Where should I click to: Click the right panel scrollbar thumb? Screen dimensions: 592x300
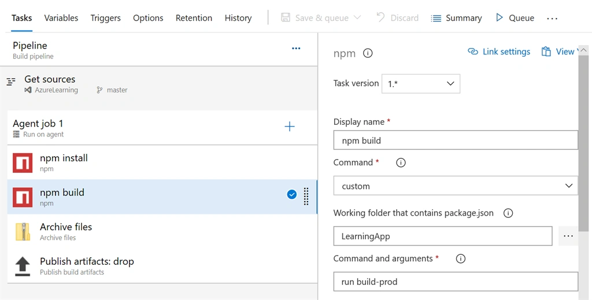[584, 143]
